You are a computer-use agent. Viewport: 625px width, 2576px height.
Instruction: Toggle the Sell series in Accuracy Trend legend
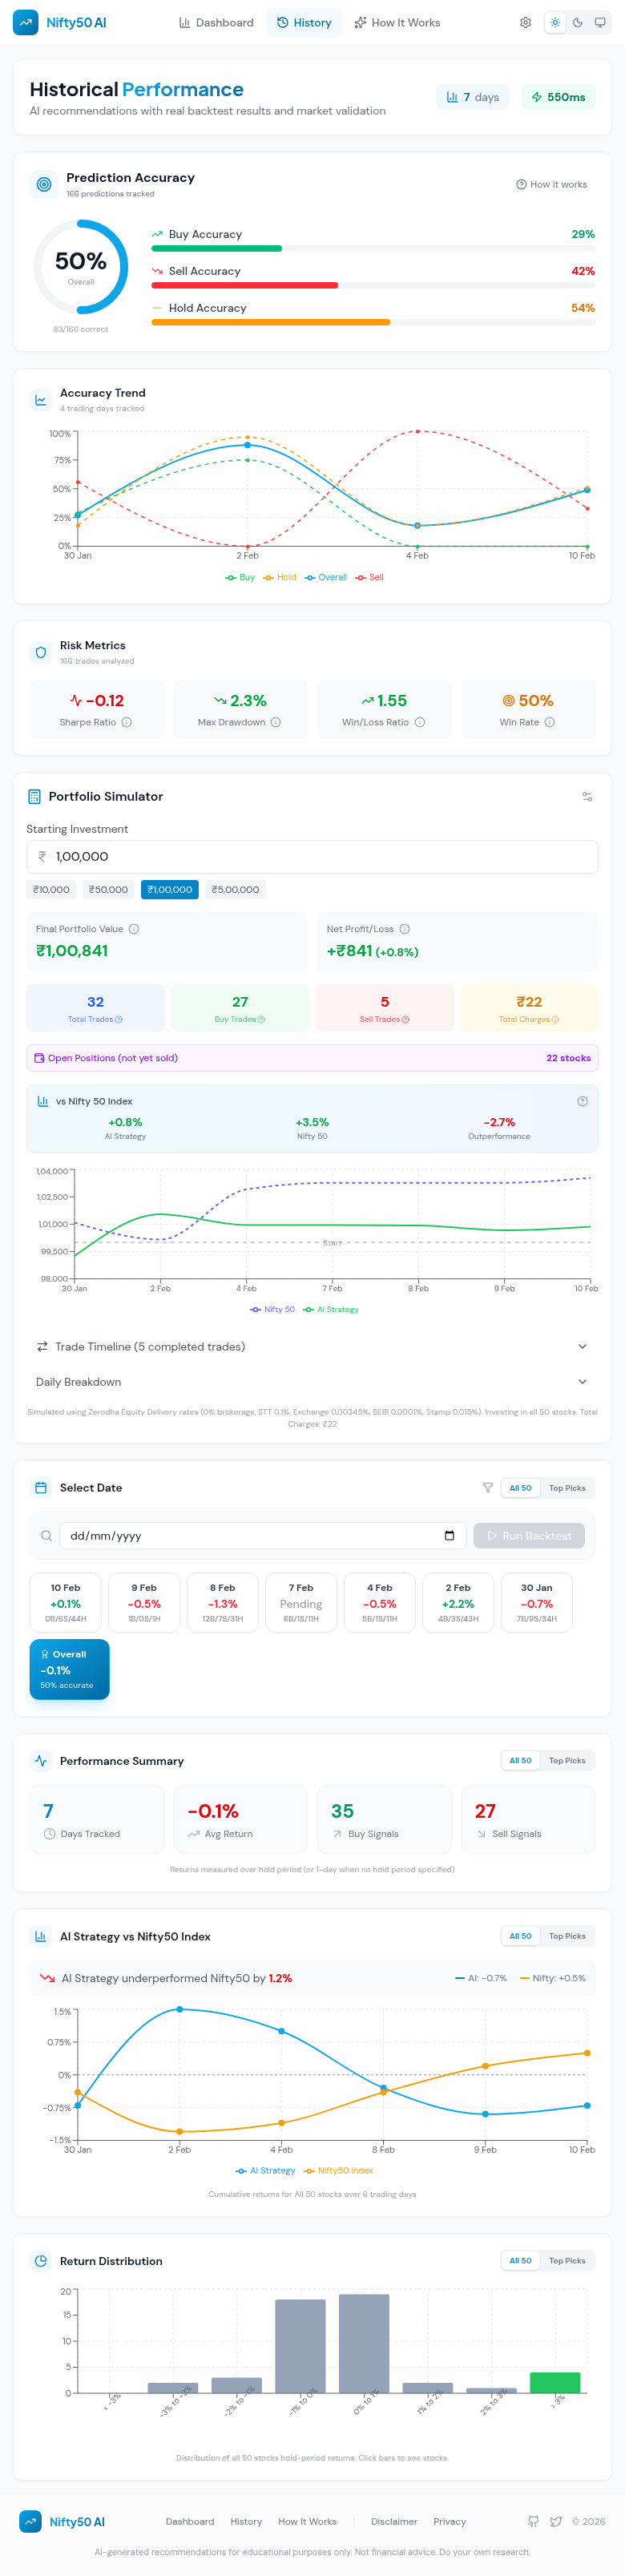click(x=369, y=577)
